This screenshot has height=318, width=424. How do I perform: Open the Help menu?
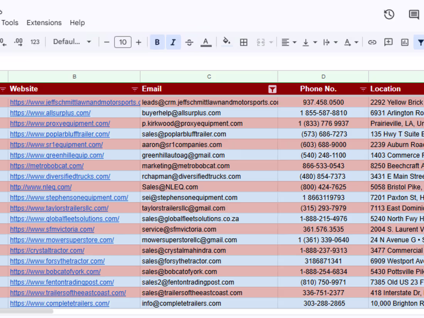click(77, 23)
